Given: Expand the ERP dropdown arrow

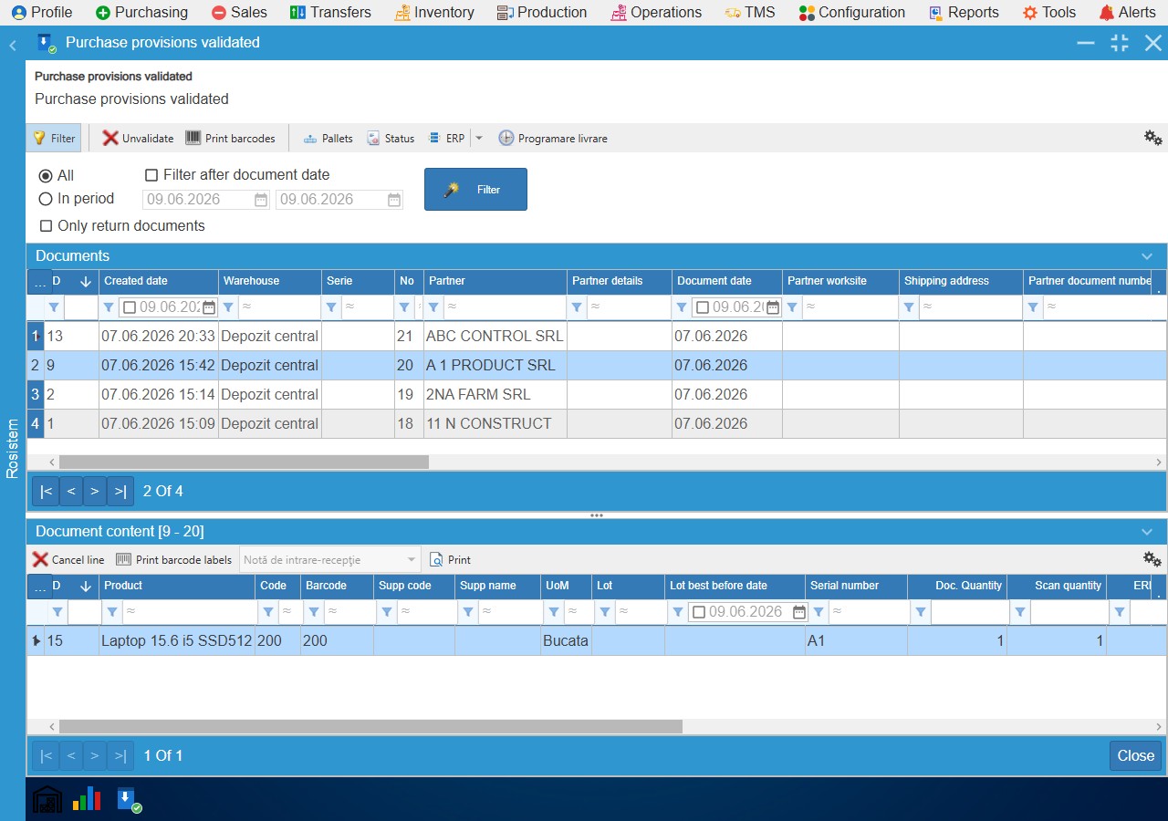Looking at the screenshot, I should point(479,139).
